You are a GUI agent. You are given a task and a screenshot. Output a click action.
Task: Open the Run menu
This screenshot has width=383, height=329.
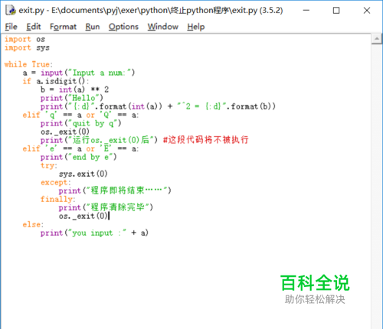coord(93,27)
